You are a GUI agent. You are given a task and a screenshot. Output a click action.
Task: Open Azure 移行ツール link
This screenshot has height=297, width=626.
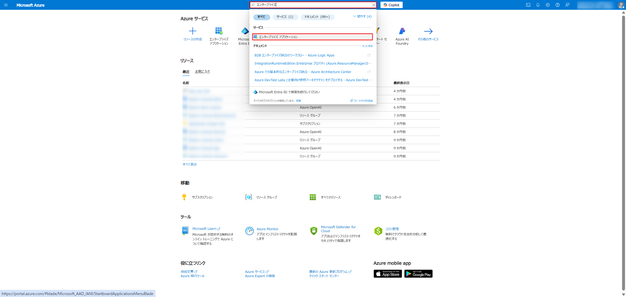(x=192, y=276)
